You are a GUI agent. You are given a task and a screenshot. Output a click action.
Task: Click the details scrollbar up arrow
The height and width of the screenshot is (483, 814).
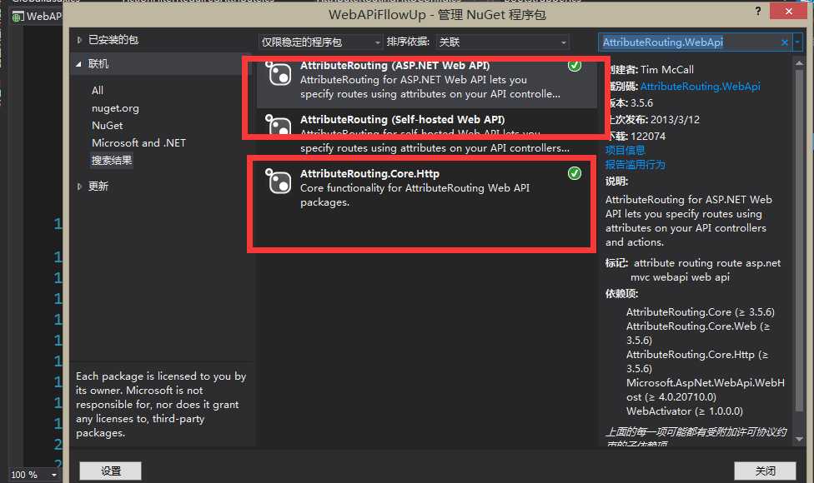[800, 62]
